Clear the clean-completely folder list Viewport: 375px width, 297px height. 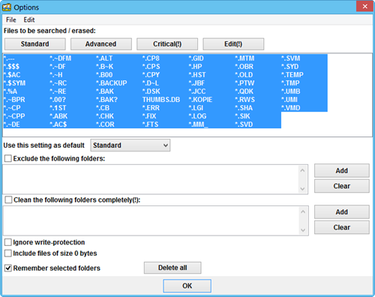tap(342, 227)
